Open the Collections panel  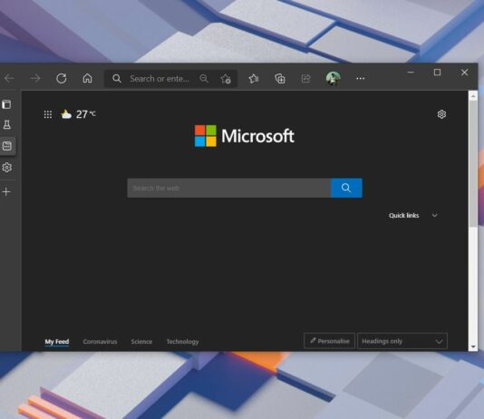pos(280,79)
